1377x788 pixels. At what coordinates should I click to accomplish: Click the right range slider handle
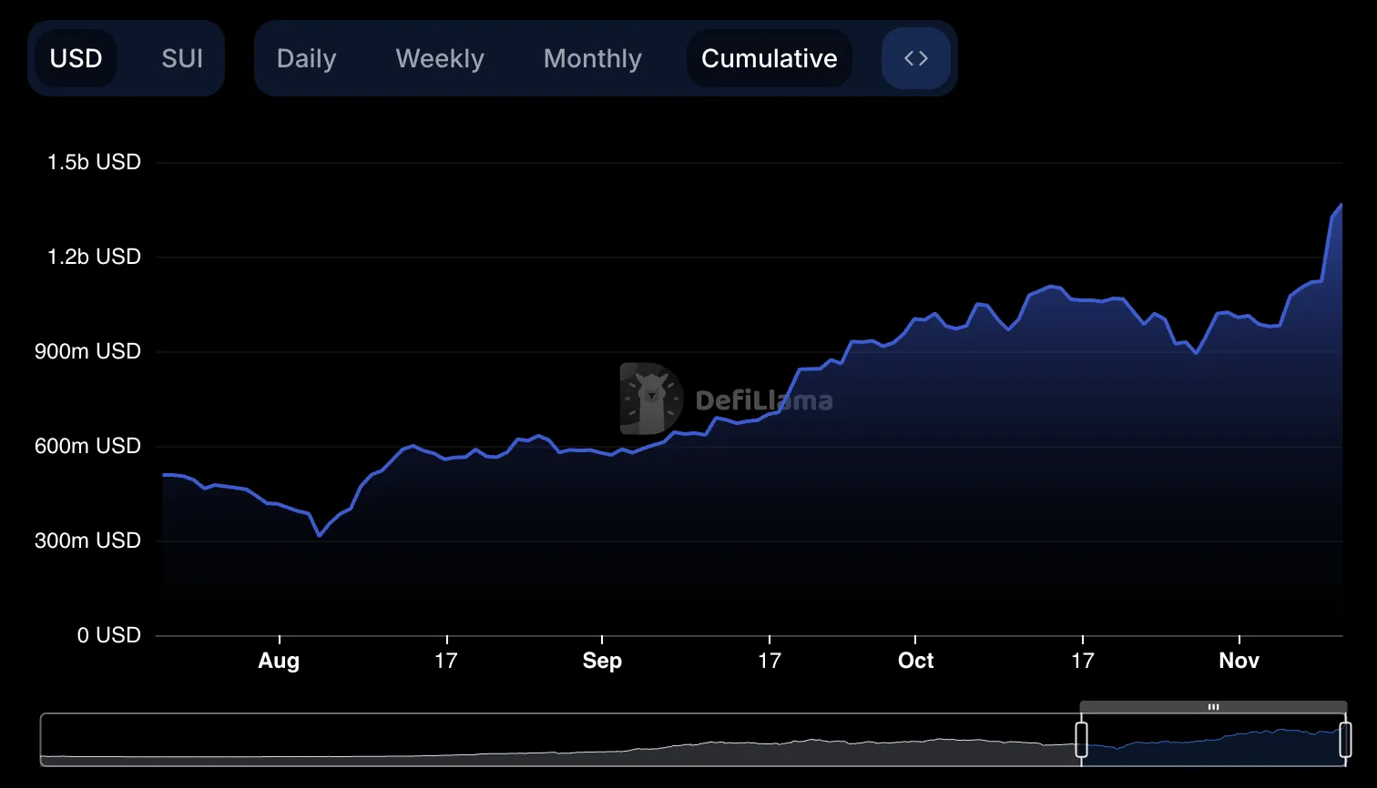point(1345,739)
